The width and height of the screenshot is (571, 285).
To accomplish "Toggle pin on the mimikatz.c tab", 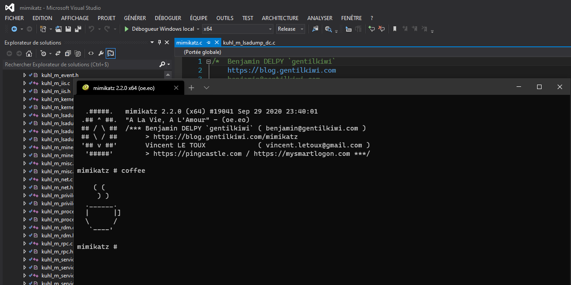I will point(208,43).
